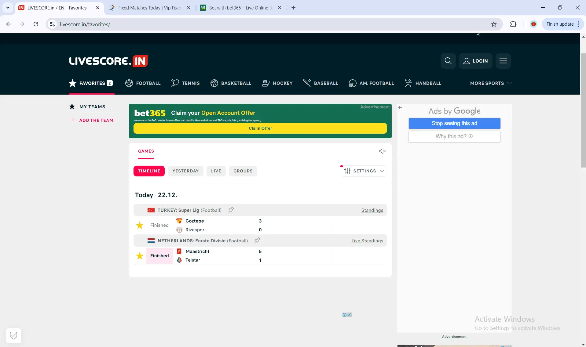586x347 pixels.
Task: Close the Fixed Matches Today tab
Action: [189, 8]
